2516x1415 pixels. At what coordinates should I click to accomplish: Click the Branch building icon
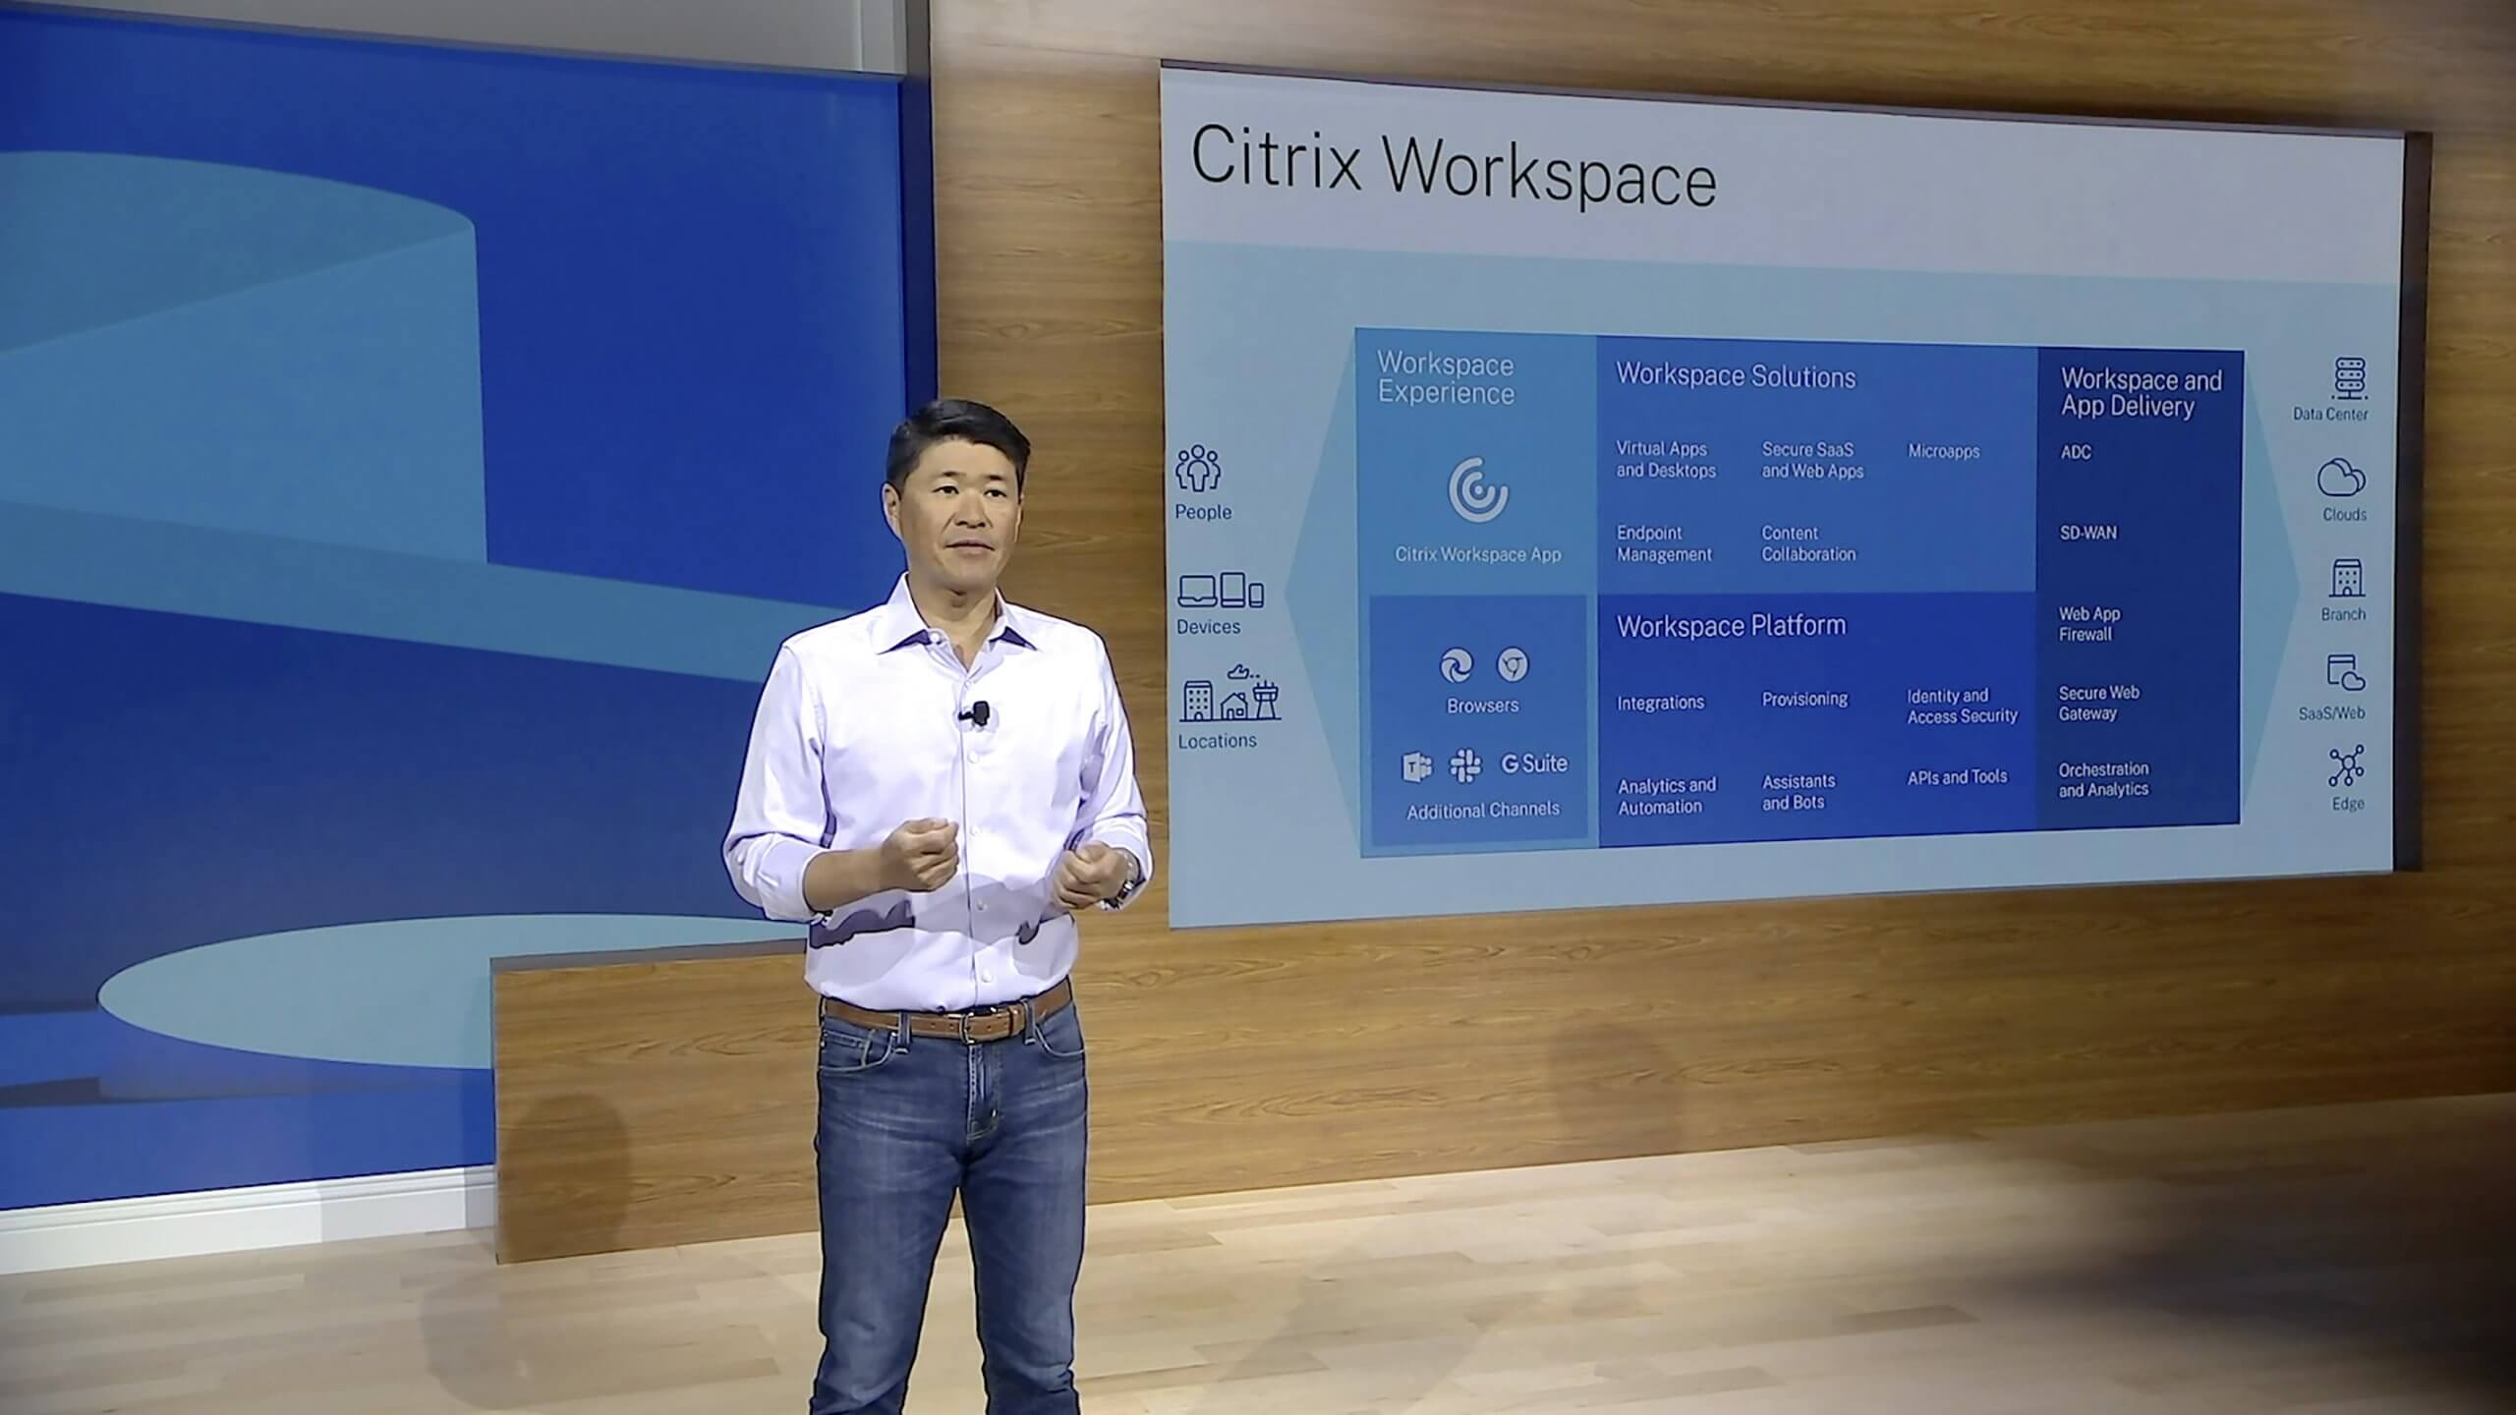point(2346,579)
